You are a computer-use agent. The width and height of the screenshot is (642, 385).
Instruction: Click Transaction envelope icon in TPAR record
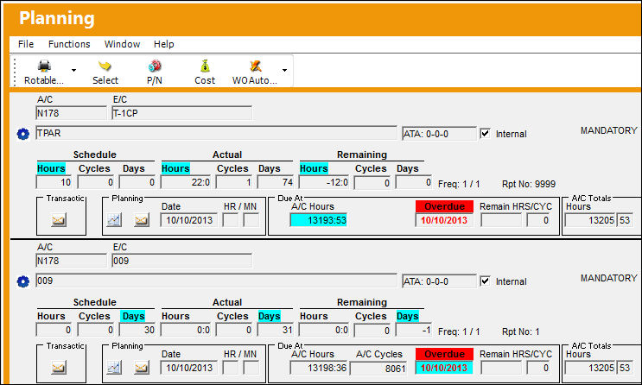(x=59, y=220)
